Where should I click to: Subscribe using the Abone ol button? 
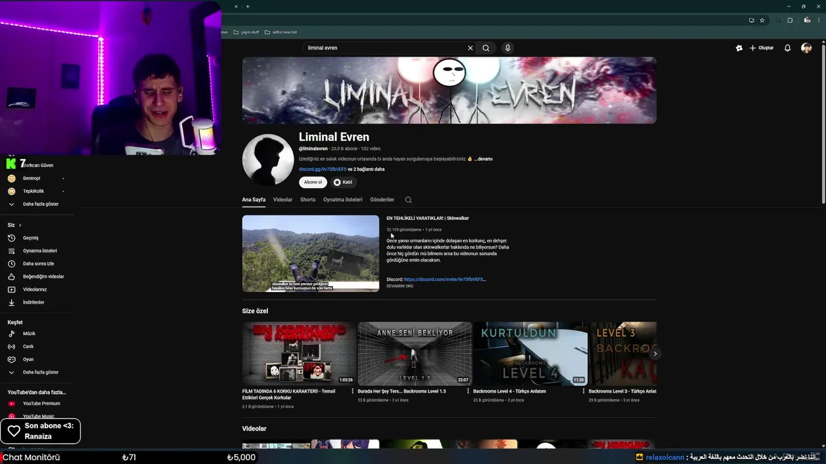(313, 182)
